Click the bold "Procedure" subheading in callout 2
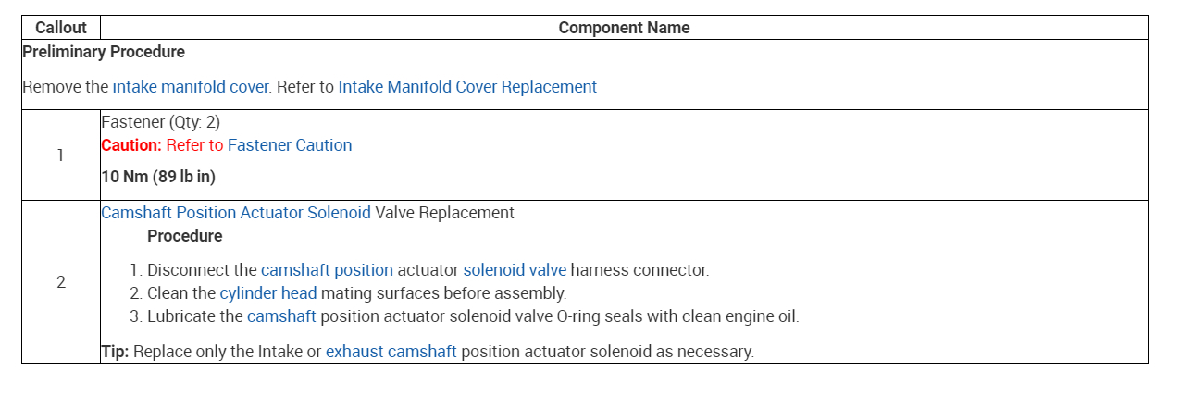 185,236
